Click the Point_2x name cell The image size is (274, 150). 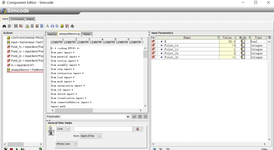click(187, 53)
